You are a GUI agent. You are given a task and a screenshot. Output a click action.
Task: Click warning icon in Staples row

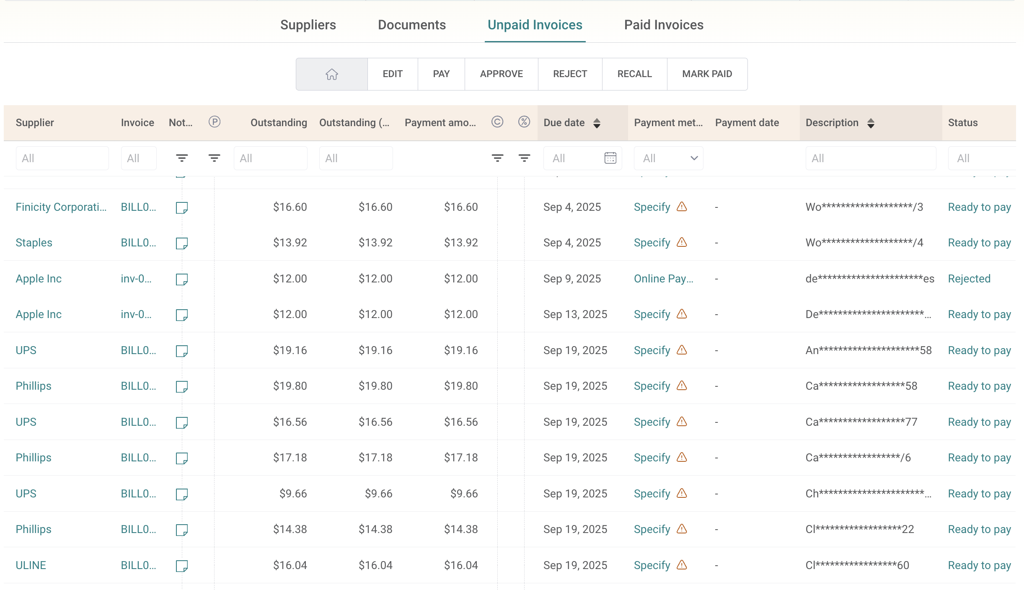pyautogui.click(x=682, y=242)
